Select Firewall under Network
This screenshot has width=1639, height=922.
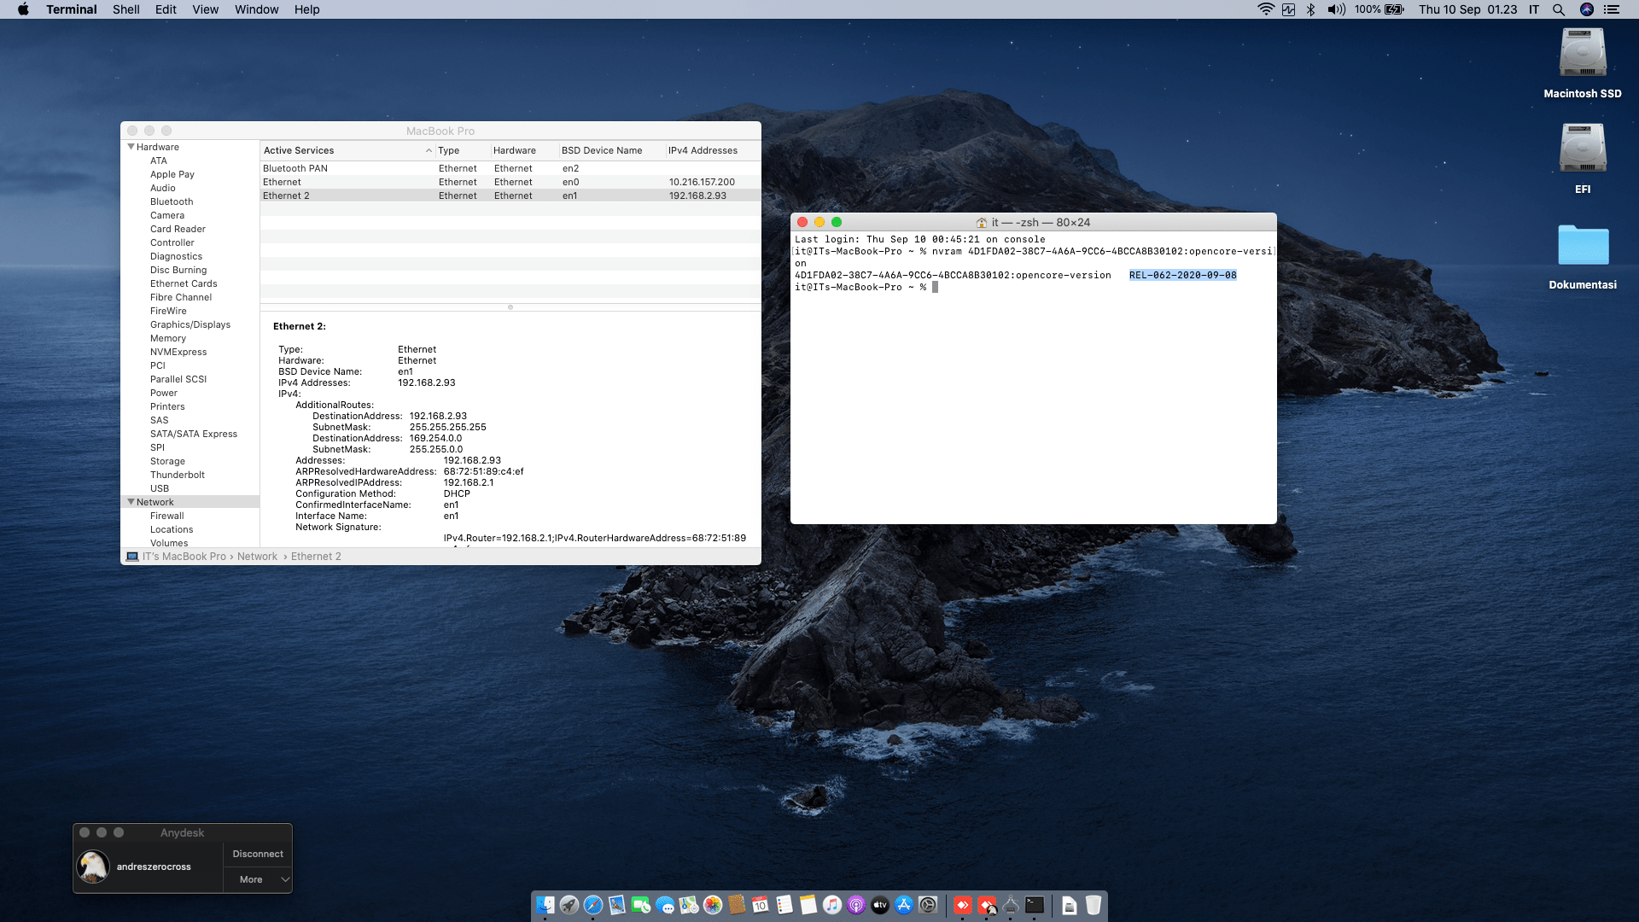click(x=167, y=516)
